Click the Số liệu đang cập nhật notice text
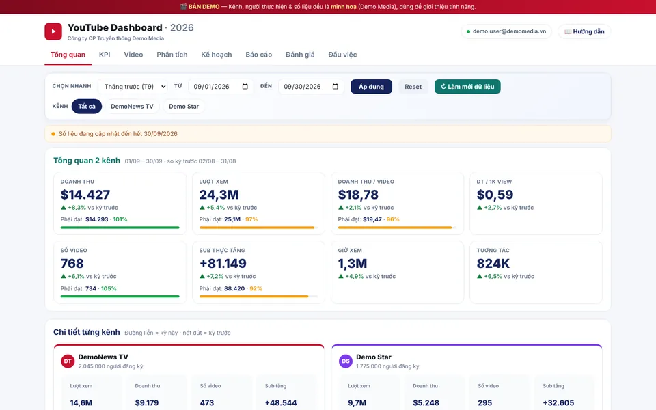This screenshot has height=410, width=656. click(118, 134)
